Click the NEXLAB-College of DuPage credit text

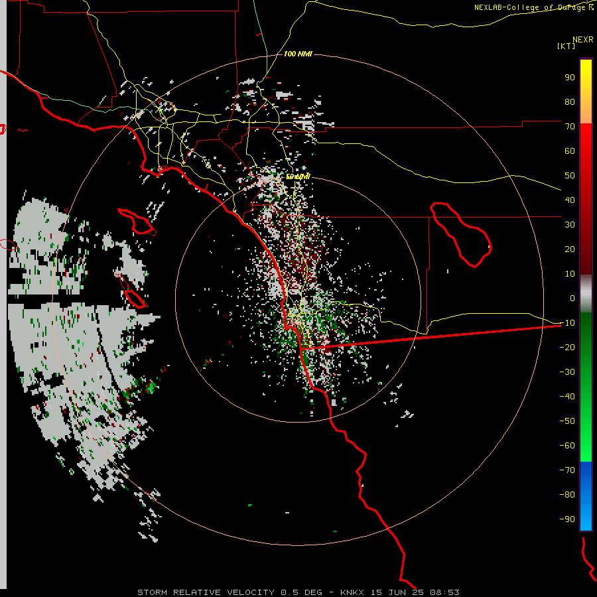pos(534,7)
